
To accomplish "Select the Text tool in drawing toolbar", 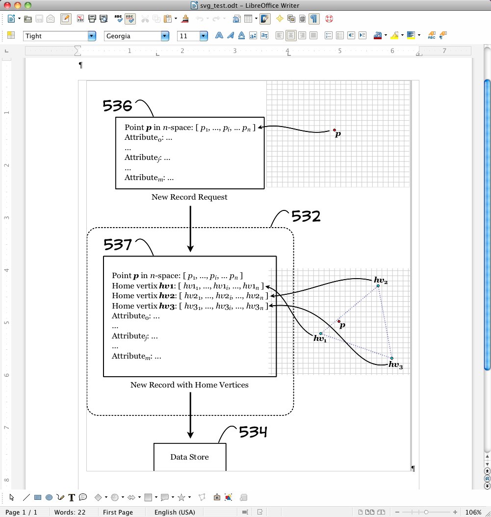I will pyautogui.click(x=72, y=497).
